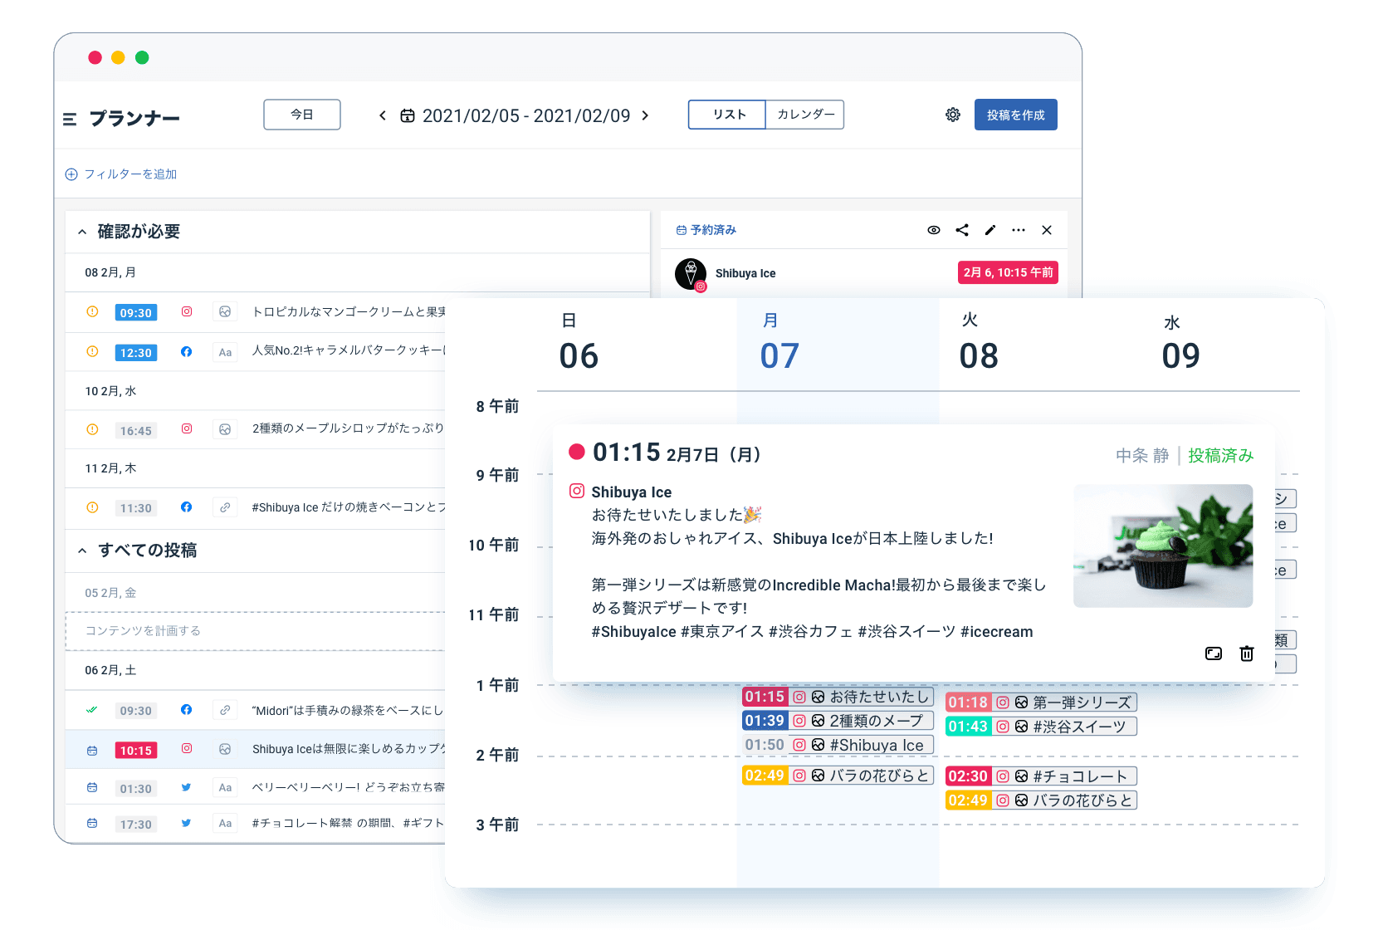Click the green macaron cupcake thumbnail
Viewport: 1378px width, 930px height.
[x=1162, y=546]
